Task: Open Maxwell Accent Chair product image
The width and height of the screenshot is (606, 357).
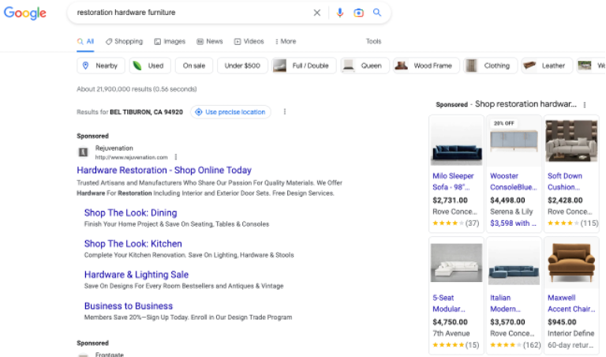Action: click(x=571, y=263)
